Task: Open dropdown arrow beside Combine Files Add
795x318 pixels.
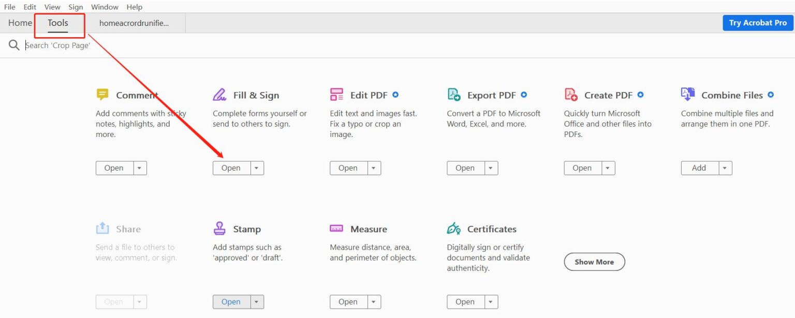Action: click(725, 168)
